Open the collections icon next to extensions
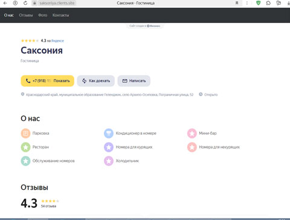The height and width of the screenshot is (220, 290). pyautogui.click(x=279, y=3)
